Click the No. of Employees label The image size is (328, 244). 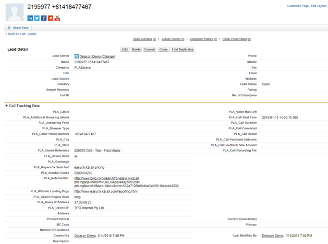[244, 95]
